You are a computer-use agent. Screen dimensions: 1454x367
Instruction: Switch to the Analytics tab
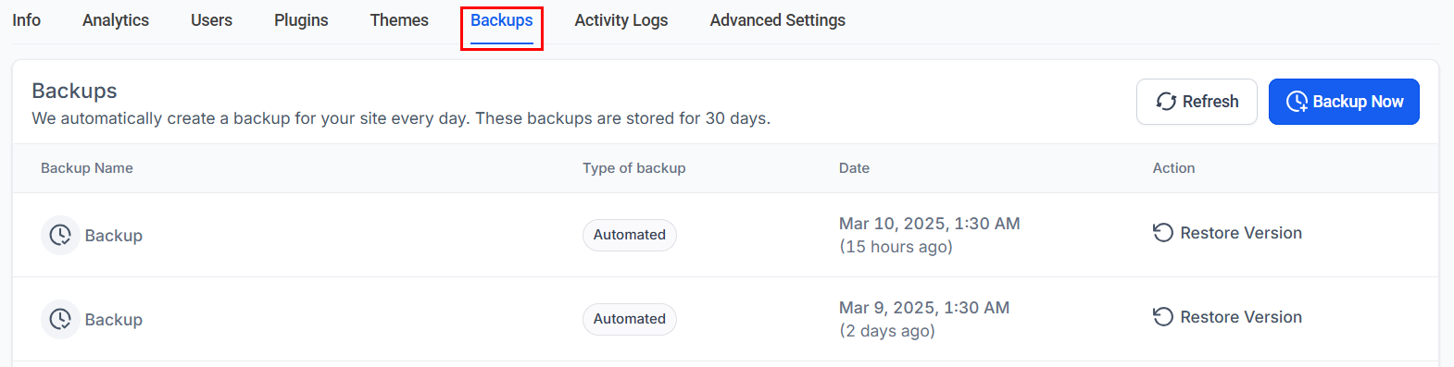click(116, 20)
